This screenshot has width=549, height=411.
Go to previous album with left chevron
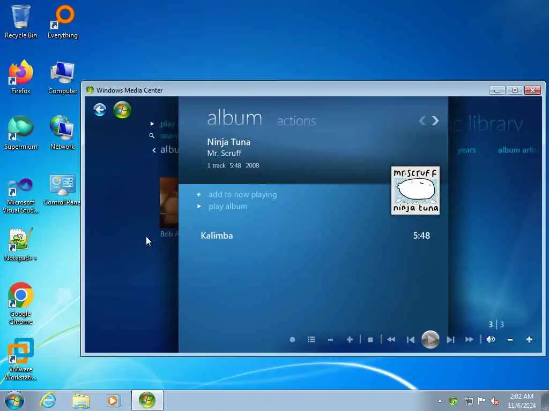(x=422, y=120)
